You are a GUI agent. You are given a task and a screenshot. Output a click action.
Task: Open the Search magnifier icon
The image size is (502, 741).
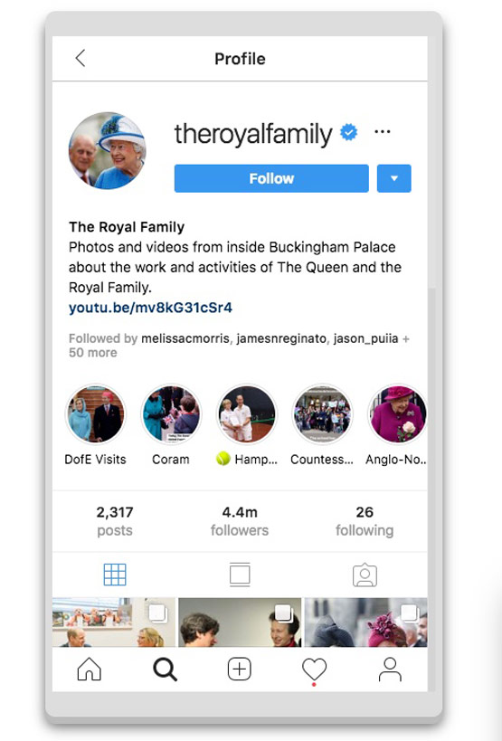(x=165, y=670)
